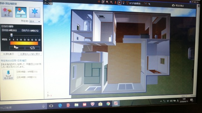202x113 pixels.
Task: Click the zoom out magnifier
Action: coord(111,2)
